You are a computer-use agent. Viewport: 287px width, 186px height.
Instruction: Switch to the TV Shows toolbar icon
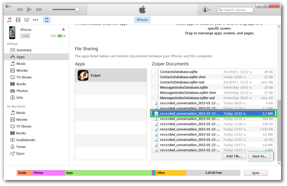pyautogui.click(x=26, y=20)
